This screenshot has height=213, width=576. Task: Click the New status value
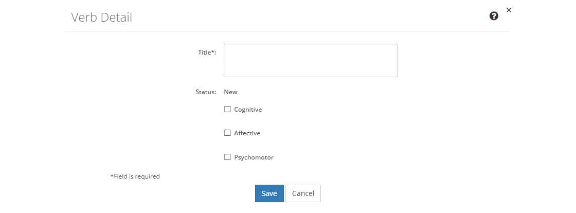point(230,92)
